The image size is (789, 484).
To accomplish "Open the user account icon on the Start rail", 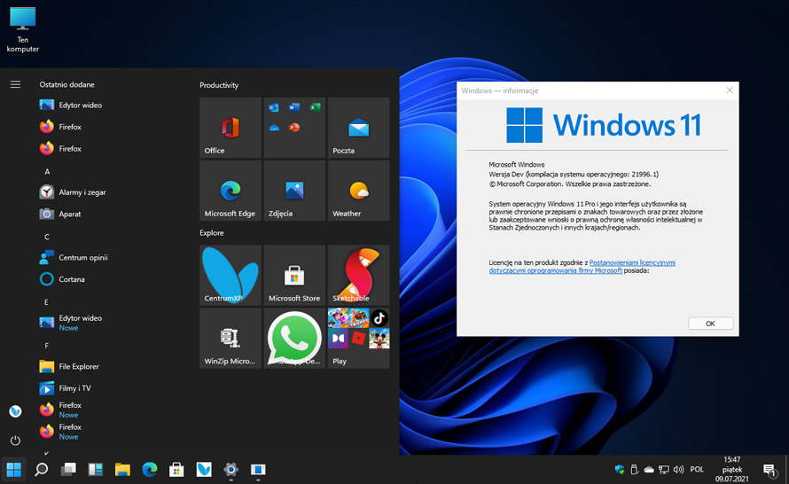I will [x=16, y=411].
